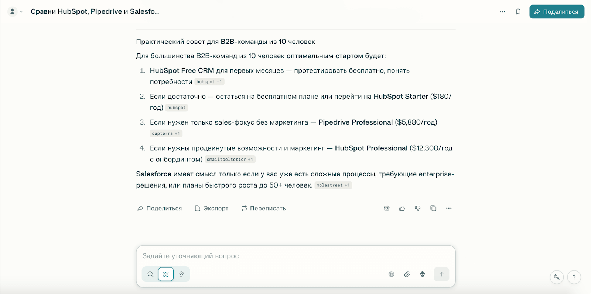Switch to the search mode toggle
The height and width of the screenshot is (294, 591).
tap(150, 274)
